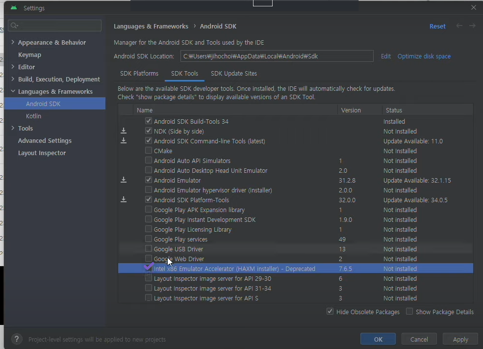
Task: Click the OK button
Action: [378, 339]
